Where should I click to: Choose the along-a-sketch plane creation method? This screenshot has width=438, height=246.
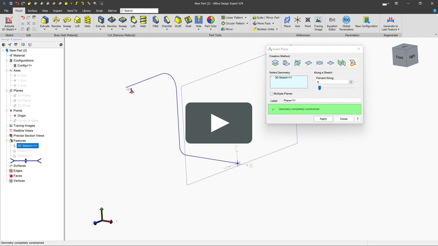353,63
